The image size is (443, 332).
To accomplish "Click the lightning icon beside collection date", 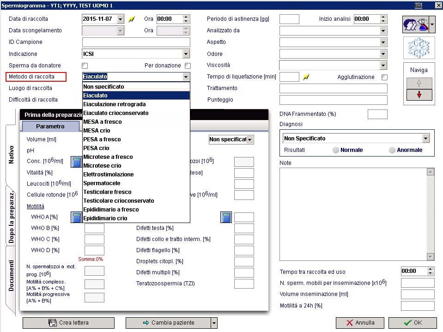I will click(132, 19).
